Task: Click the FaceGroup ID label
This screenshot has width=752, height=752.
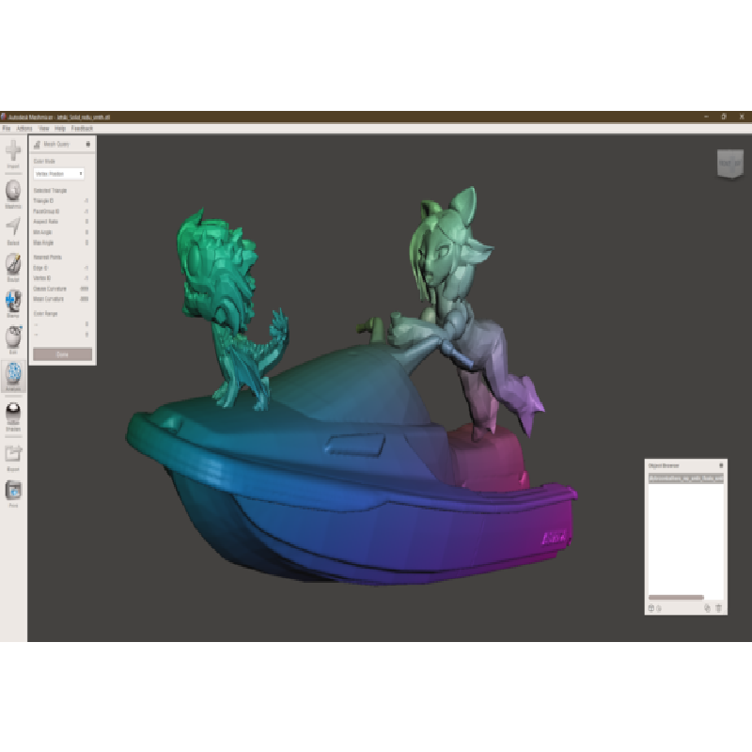Action: click(x=46, y=211)
